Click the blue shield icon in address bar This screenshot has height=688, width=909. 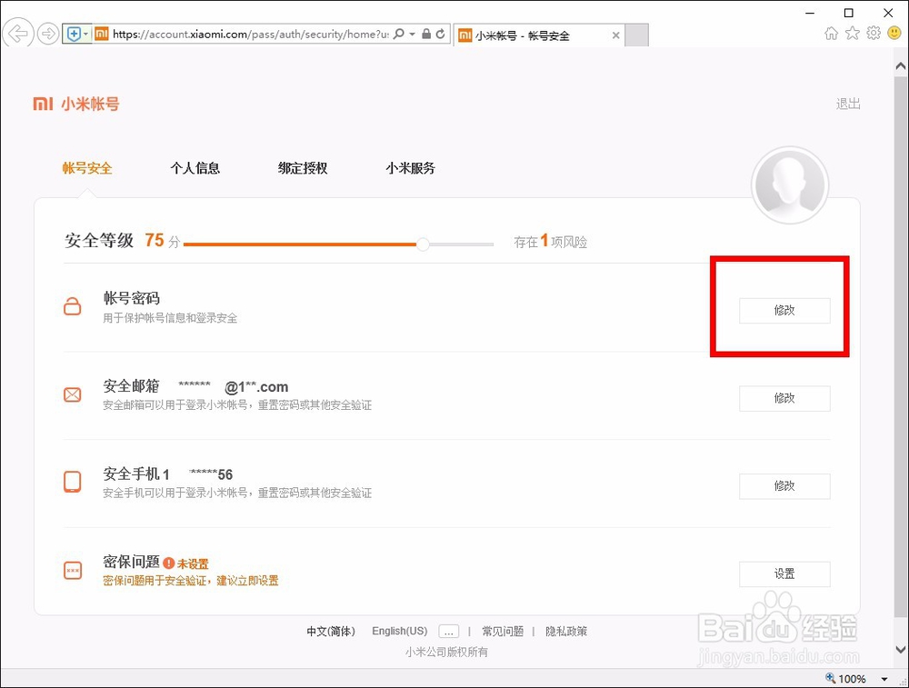coord(74,35)
